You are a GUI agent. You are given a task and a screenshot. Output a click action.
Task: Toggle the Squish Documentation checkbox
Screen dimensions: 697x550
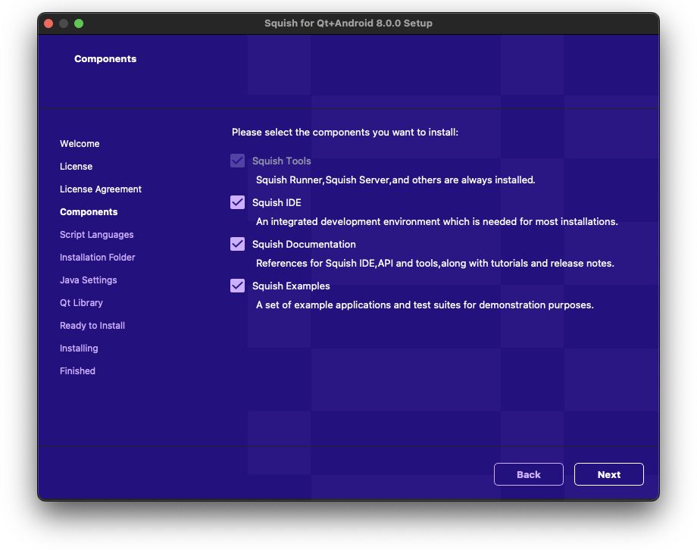(x=238, y=244)
